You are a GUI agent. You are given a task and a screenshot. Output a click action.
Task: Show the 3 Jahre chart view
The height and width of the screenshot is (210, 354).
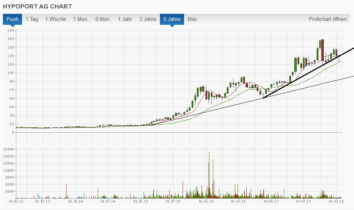coord(147,19)
